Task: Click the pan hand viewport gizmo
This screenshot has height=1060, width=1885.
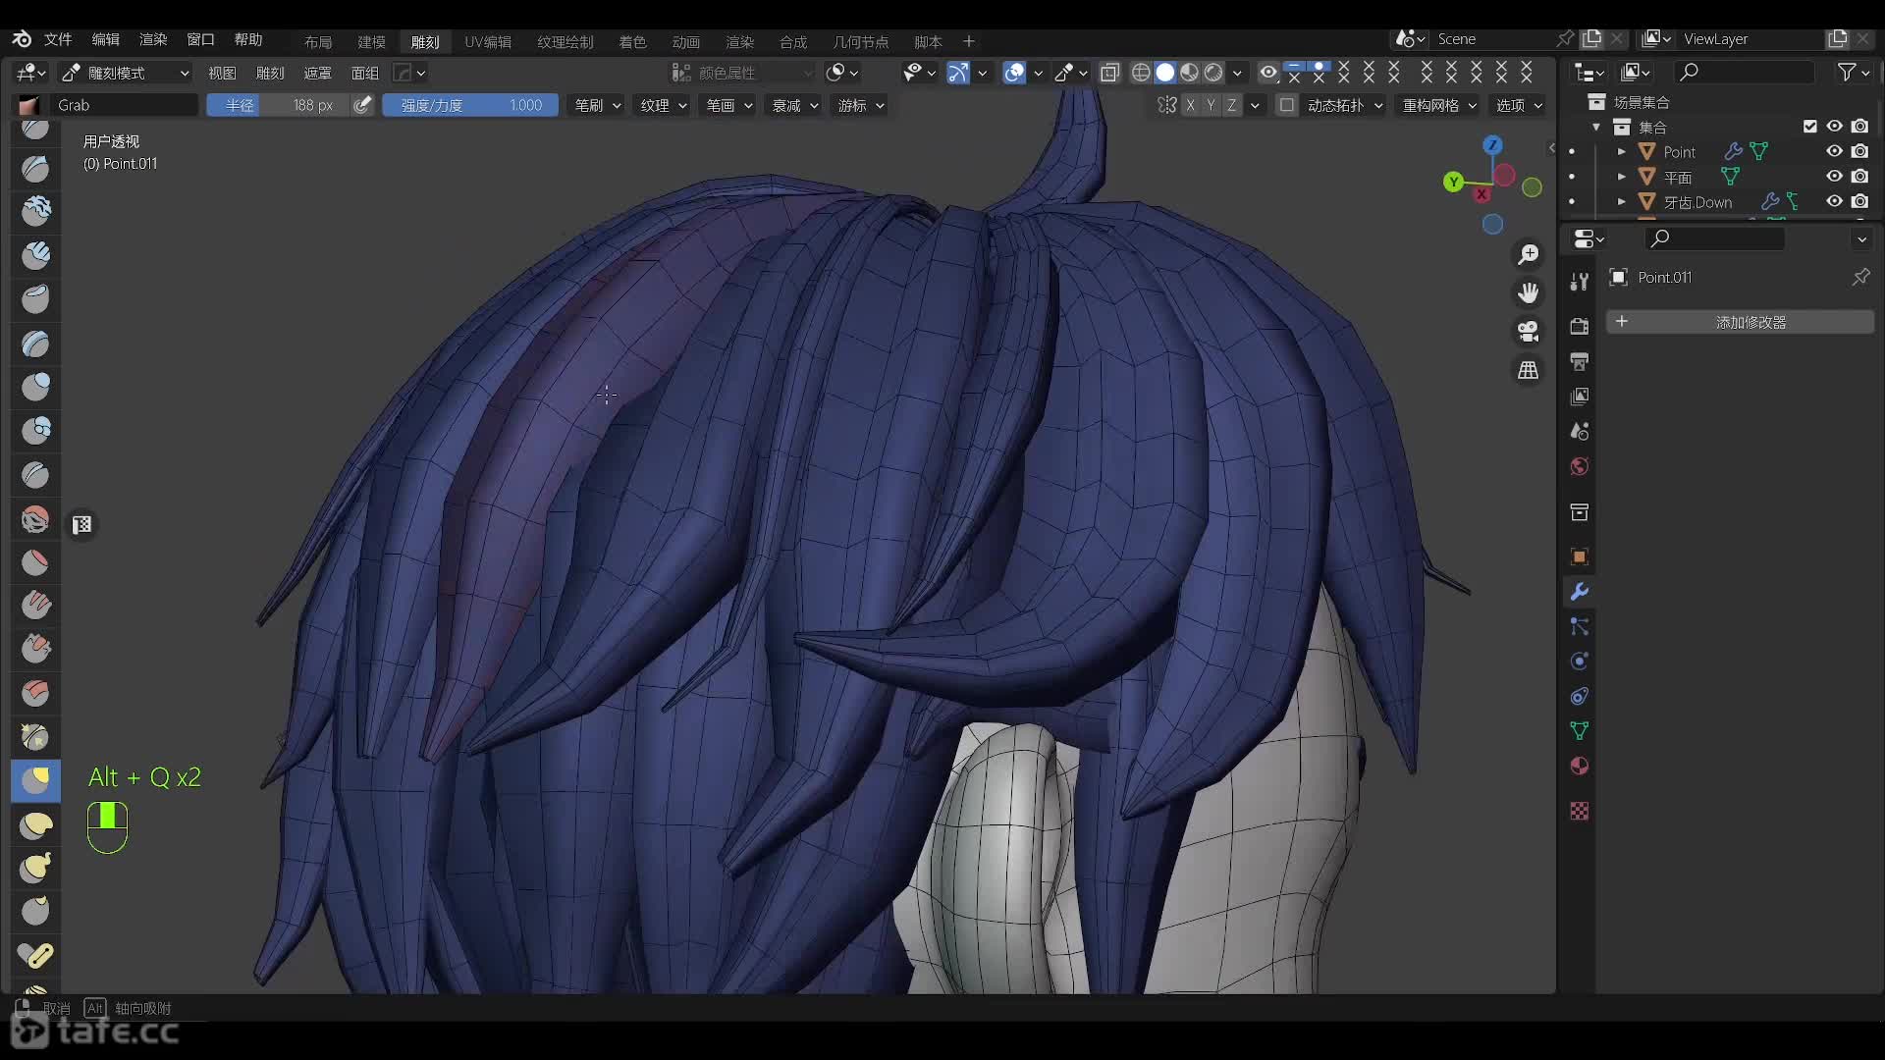Action: (1529, 292)
